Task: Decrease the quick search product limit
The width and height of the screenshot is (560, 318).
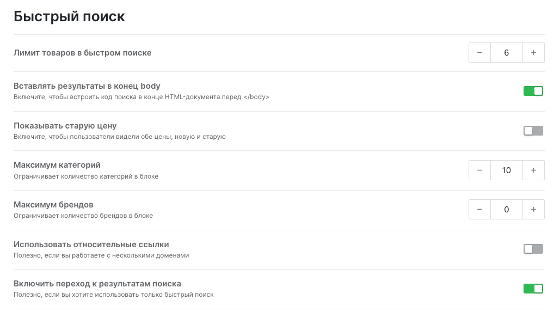Action: pyautogui.click(x=479, y=52)
